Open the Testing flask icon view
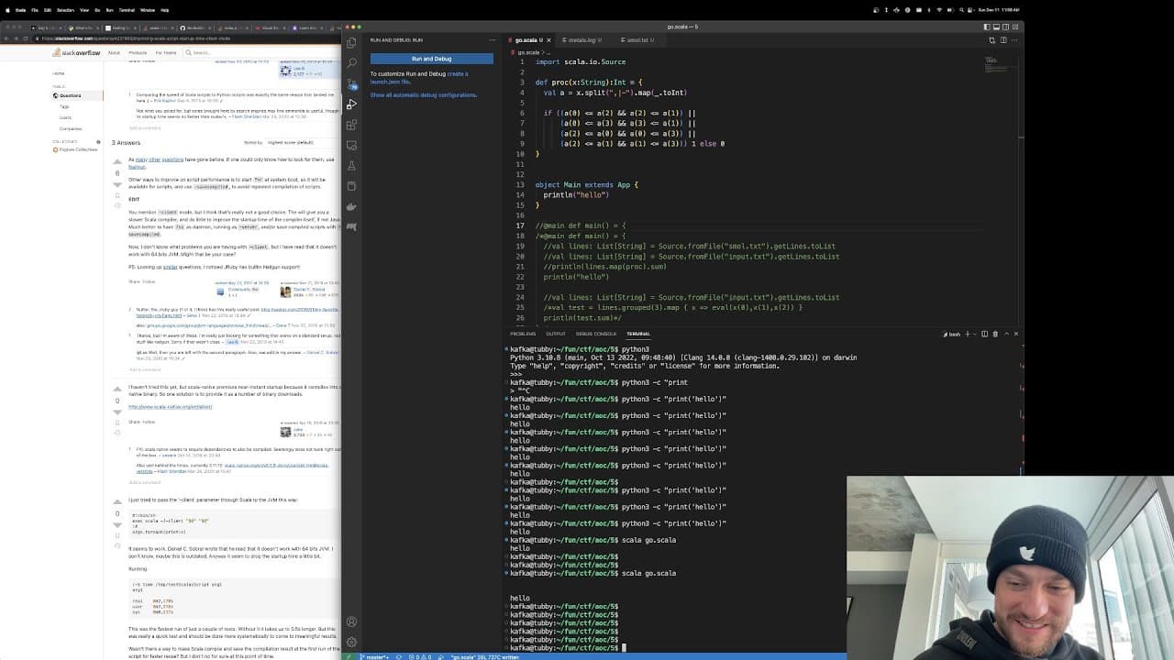 (x=351, y=166)
